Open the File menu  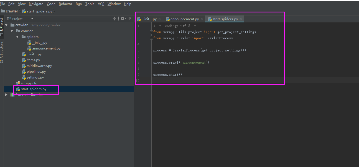tap(2, 4)
